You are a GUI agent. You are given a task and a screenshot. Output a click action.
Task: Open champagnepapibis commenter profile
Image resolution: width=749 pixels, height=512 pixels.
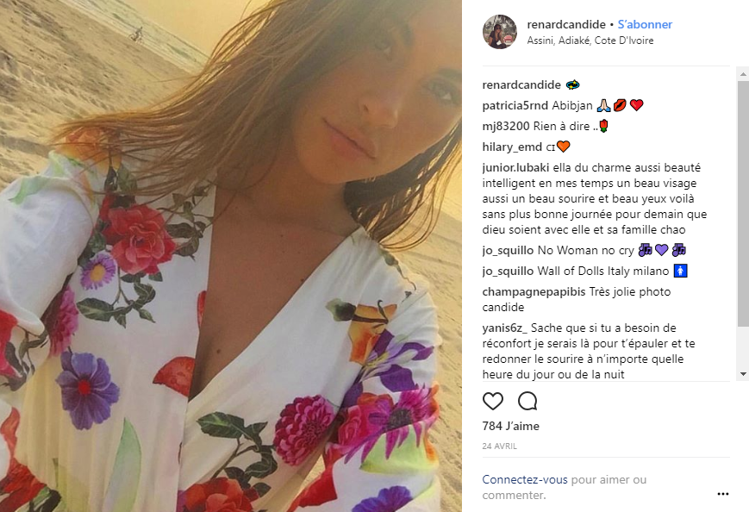tap(534, 292)
